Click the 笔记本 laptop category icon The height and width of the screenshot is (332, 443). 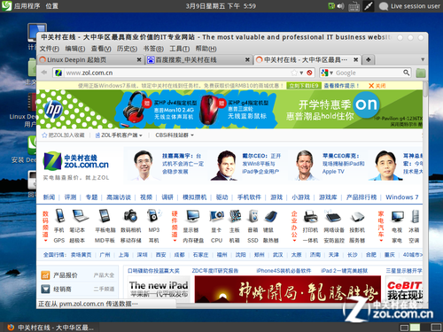(x=81, y=216)
